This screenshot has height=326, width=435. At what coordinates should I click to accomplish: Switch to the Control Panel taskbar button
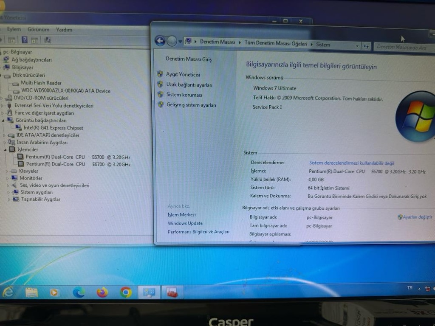click(x=149, y=292)
